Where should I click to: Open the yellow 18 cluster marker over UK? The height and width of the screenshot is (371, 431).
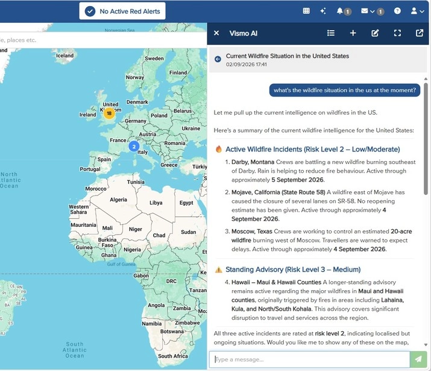[x=109, y=113]
